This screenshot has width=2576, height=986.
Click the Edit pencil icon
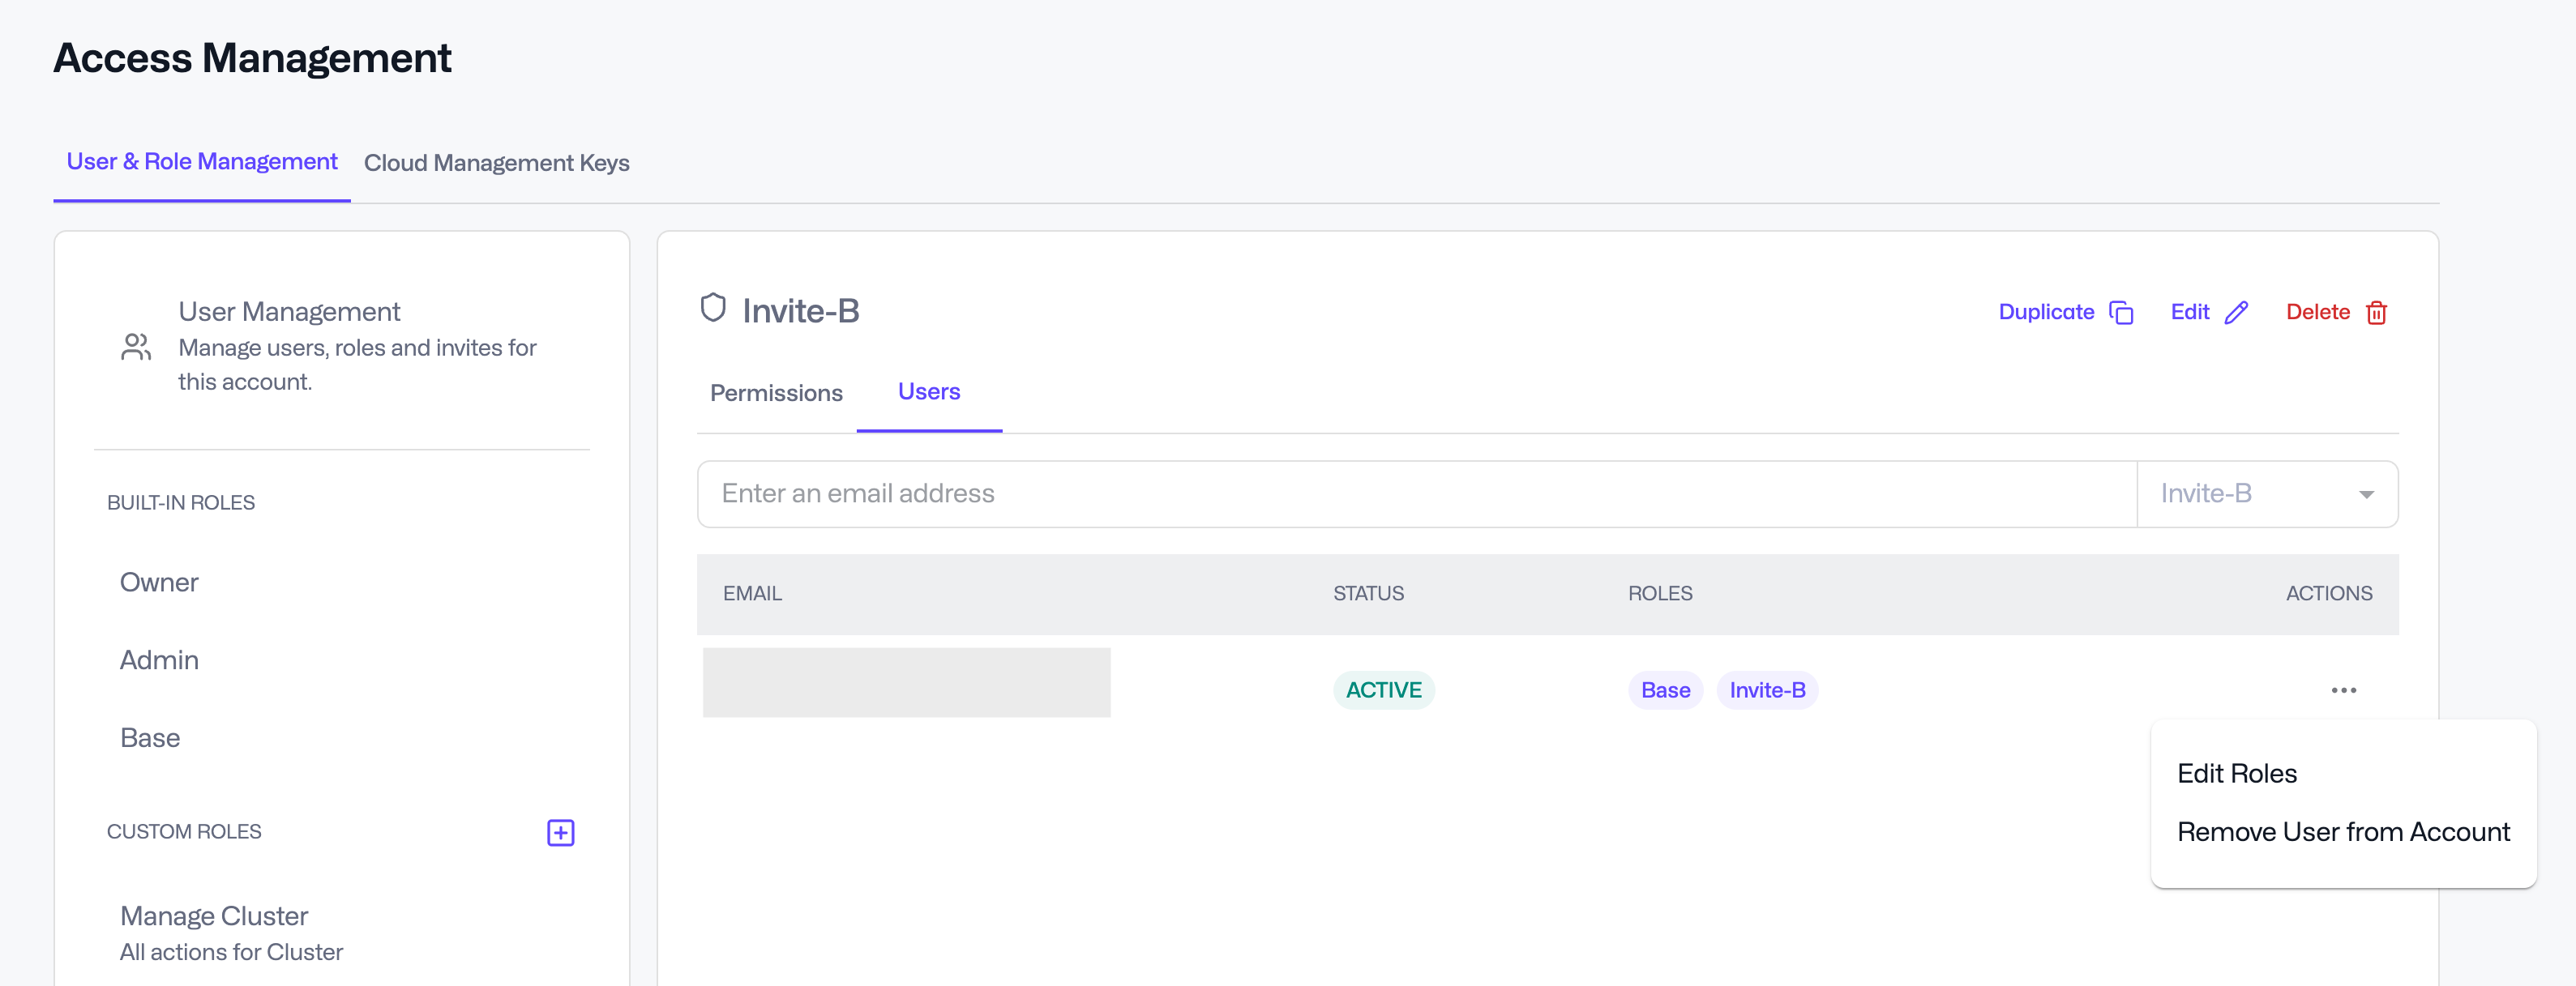tap(2236, 312)
